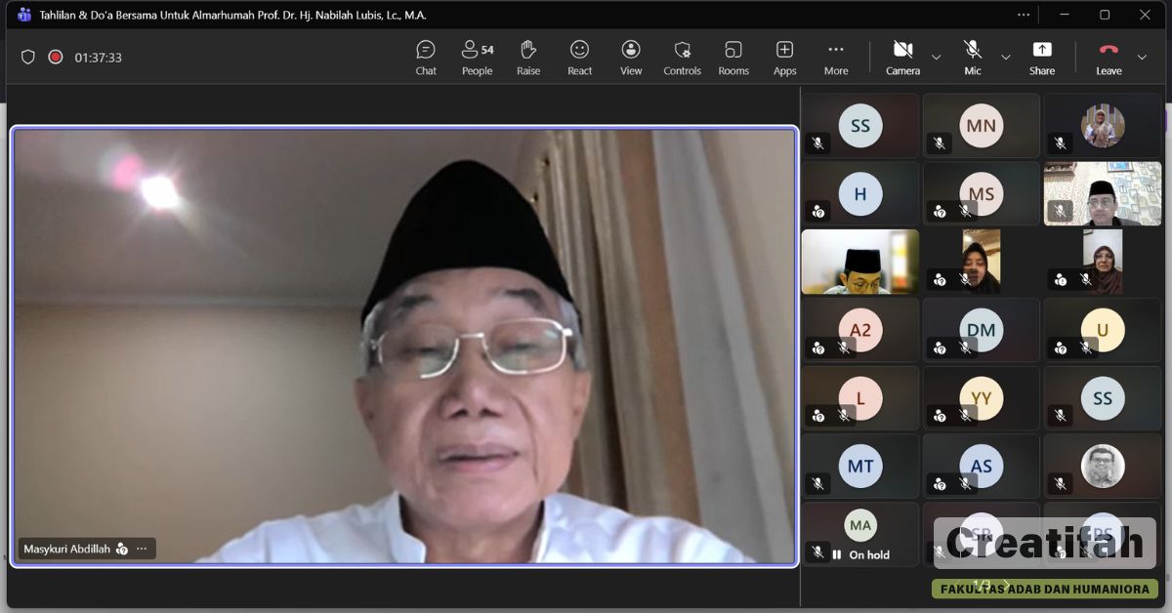
Task: Change the meeting View layout
Action: point(631,58)
